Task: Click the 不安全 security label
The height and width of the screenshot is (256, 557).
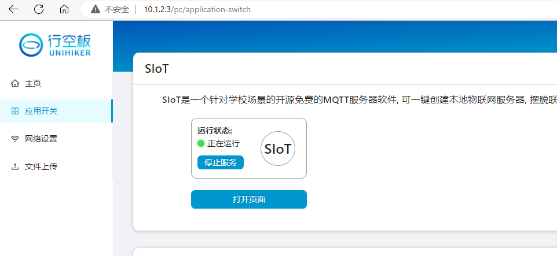Action: [x=117, y=9]
